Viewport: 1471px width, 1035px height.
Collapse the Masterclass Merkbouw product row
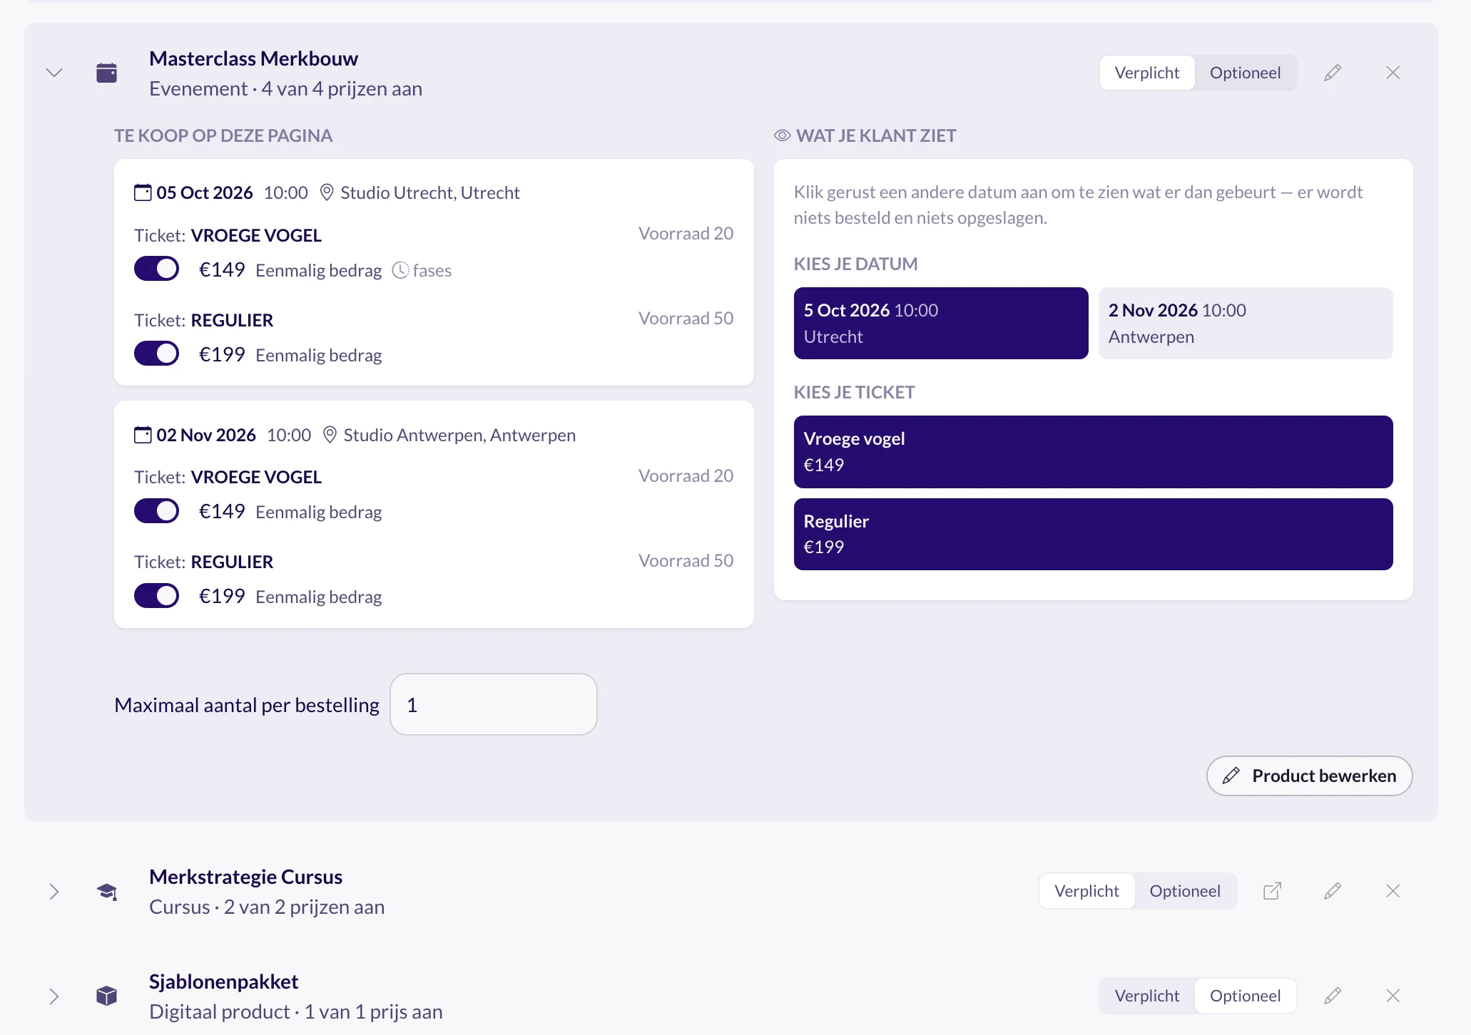54,73
